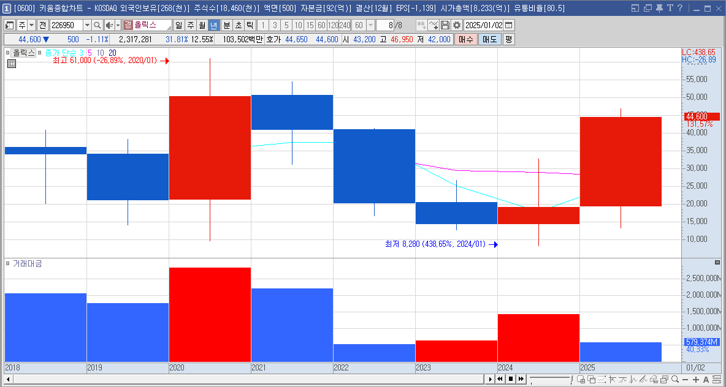The image size is (726, 387).
Task: Click the fast-forward button in bottom toolbar
Action: (521, 379)
